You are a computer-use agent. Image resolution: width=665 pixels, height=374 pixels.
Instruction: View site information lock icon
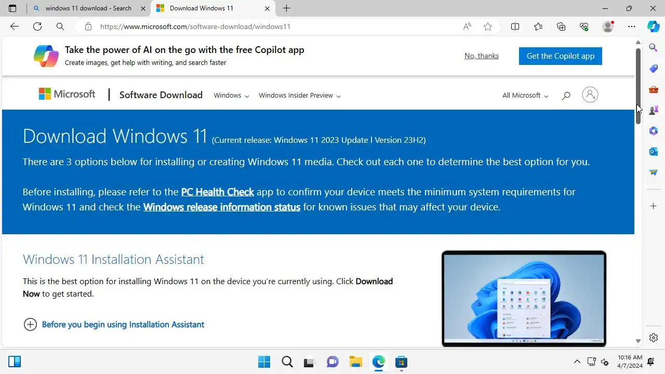[x=88, y=26]
